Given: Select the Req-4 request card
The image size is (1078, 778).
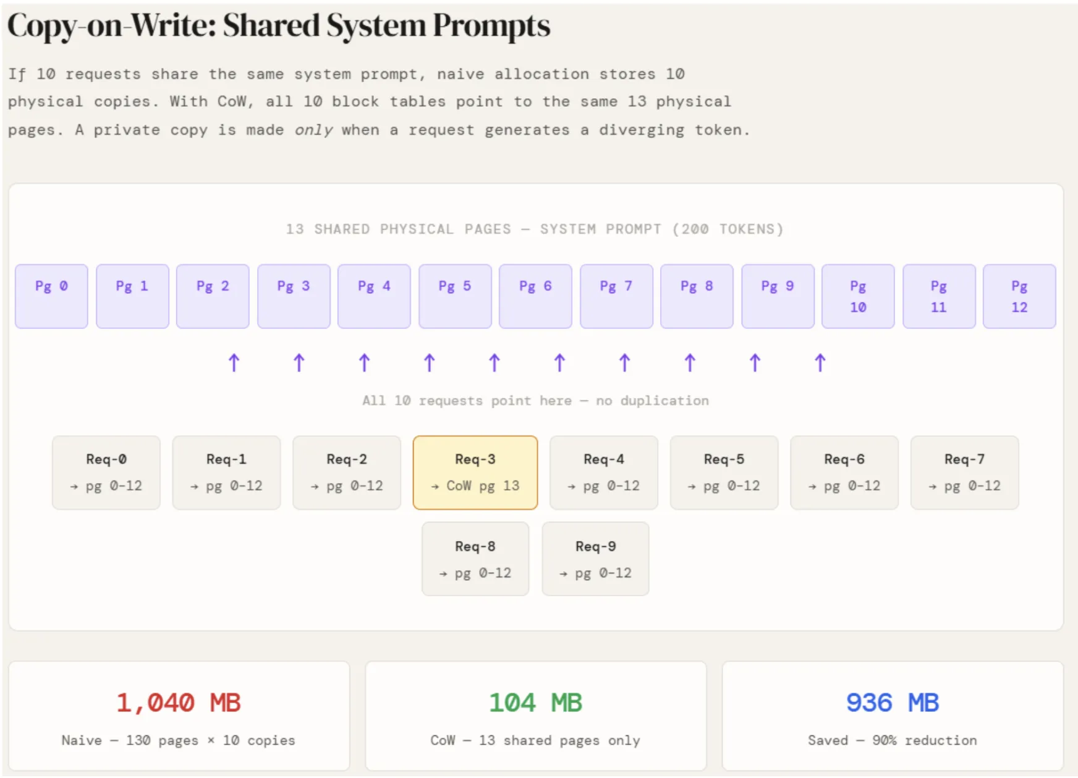Looking at the screenshot, I should click(603, 472).
